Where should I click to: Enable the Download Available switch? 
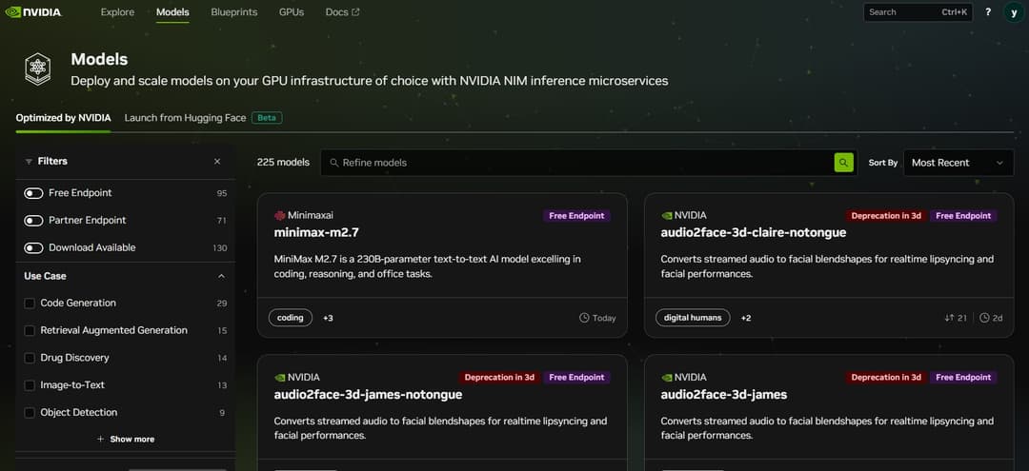(x=33, y=248)
